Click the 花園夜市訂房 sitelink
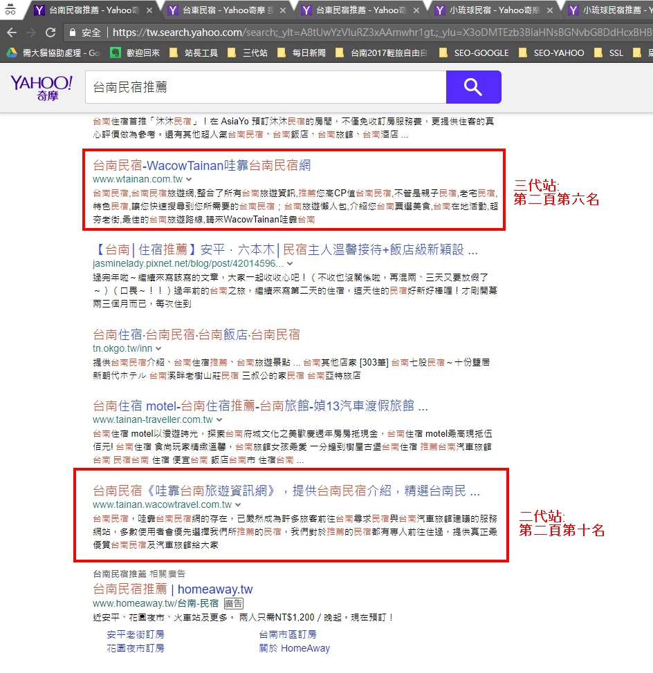653x673 pixels. 136,648
